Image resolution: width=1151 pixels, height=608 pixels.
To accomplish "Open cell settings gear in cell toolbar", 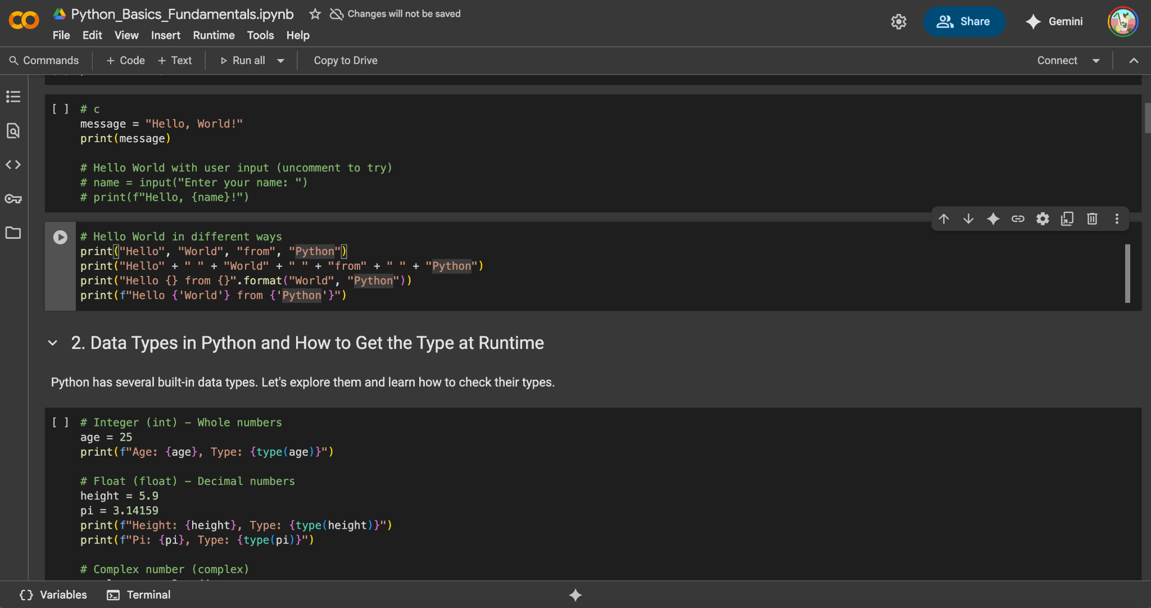I will pyautogui.click(x=1043, y=219).
